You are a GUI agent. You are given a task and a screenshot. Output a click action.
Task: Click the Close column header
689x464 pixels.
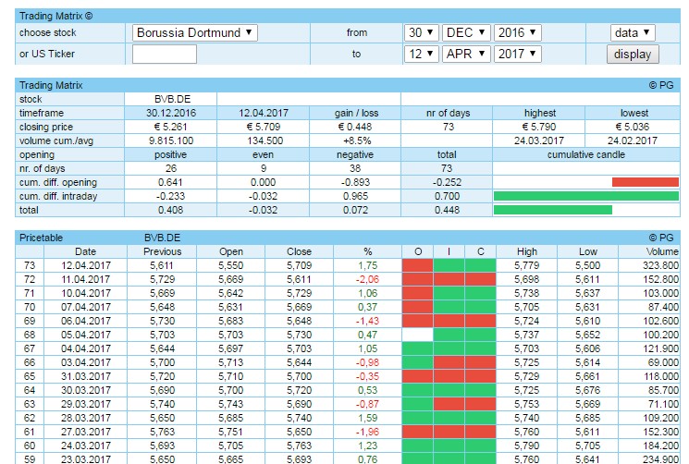(x=300, y=251)
